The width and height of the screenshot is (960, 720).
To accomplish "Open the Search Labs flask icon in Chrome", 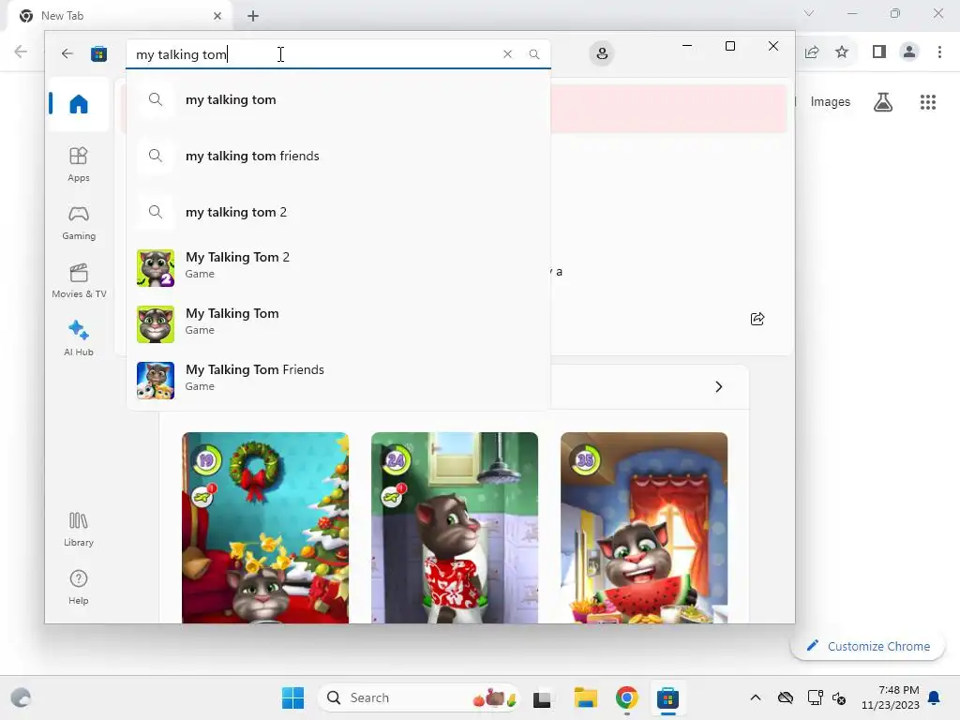I will (883, 101).
